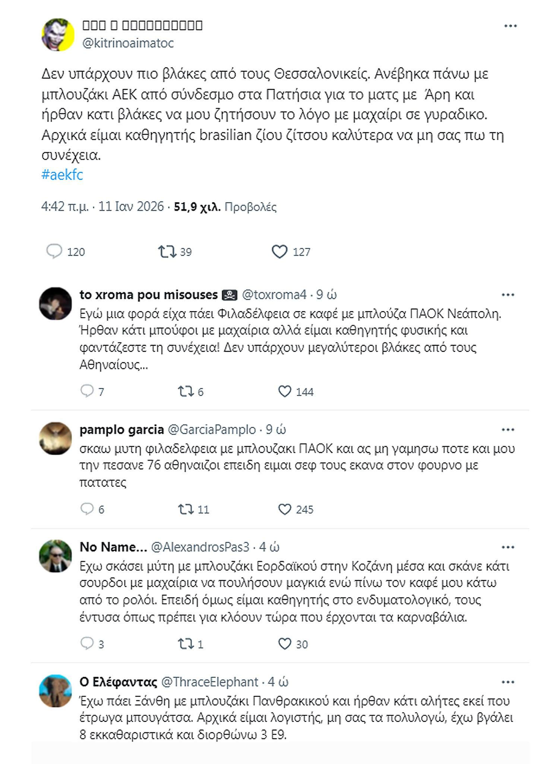Open the #aekfc hashtag link
The image size is (549, 764).
click(62, 175)
